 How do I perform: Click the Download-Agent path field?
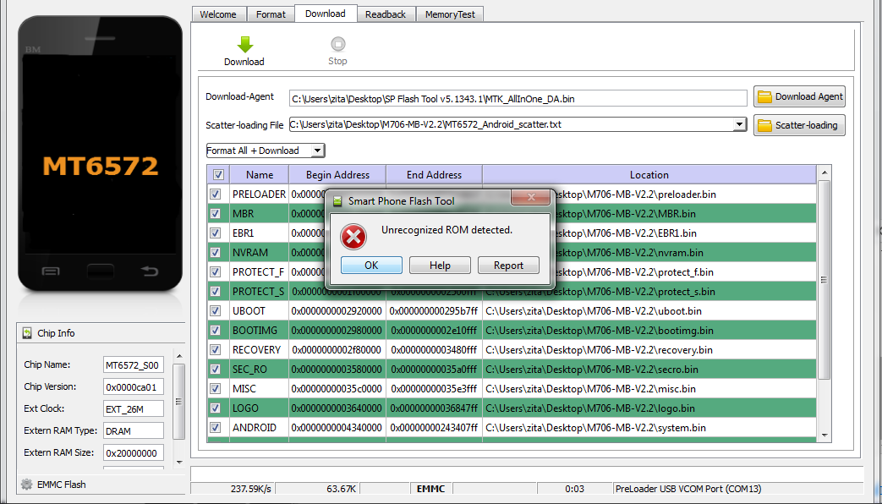518,98
